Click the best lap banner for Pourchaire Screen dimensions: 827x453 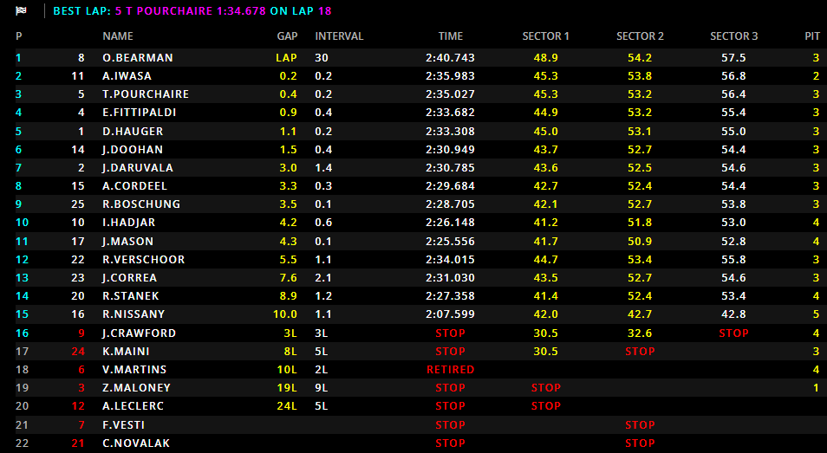[192, 11]
